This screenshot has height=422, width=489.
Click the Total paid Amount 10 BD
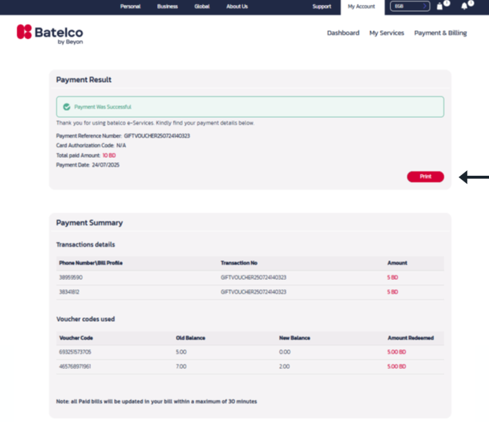109,155
